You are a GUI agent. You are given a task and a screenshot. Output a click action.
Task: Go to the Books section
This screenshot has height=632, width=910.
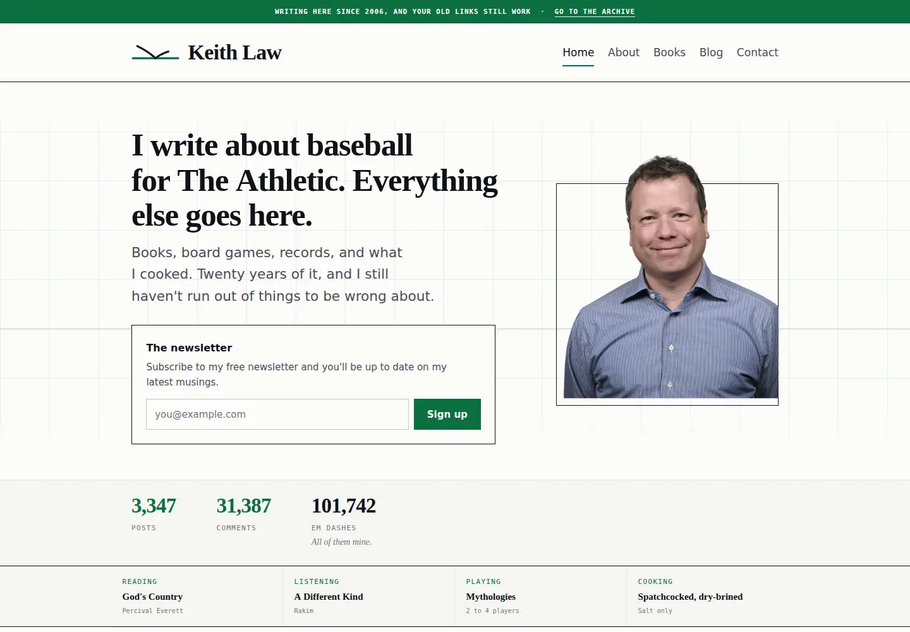(x=669, y=52)
